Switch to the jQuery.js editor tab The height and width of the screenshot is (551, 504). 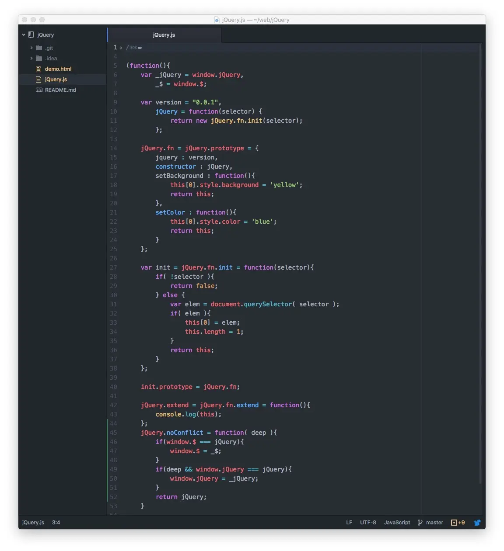[x=164, y=35]
